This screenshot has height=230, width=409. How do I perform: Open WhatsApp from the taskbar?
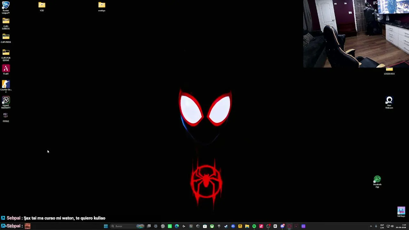(170, 226)
